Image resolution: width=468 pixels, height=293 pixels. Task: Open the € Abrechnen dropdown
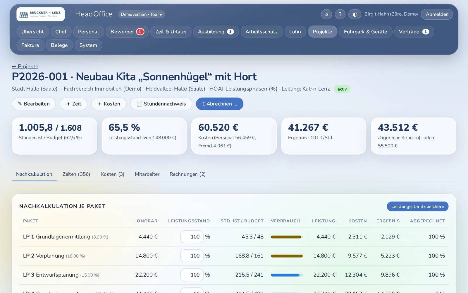coord(220,104)
